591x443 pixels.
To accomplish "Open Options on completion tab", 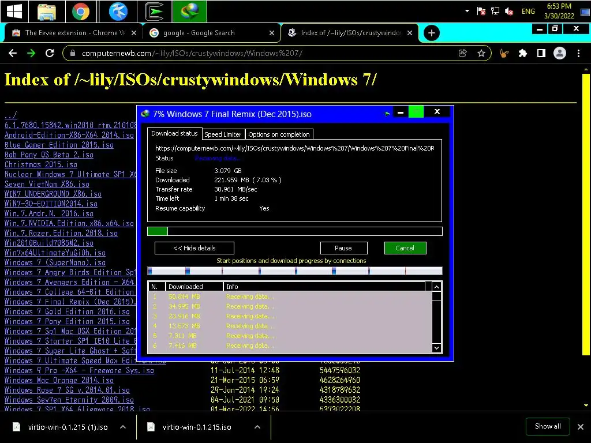I will (279, 134).
